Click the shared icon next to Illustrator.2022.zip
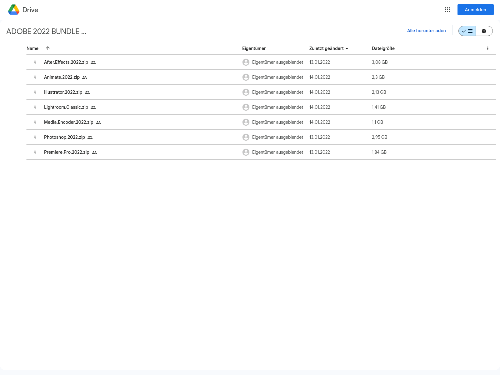Viewport: 500px width, 375px height. (x=87, y=92)
